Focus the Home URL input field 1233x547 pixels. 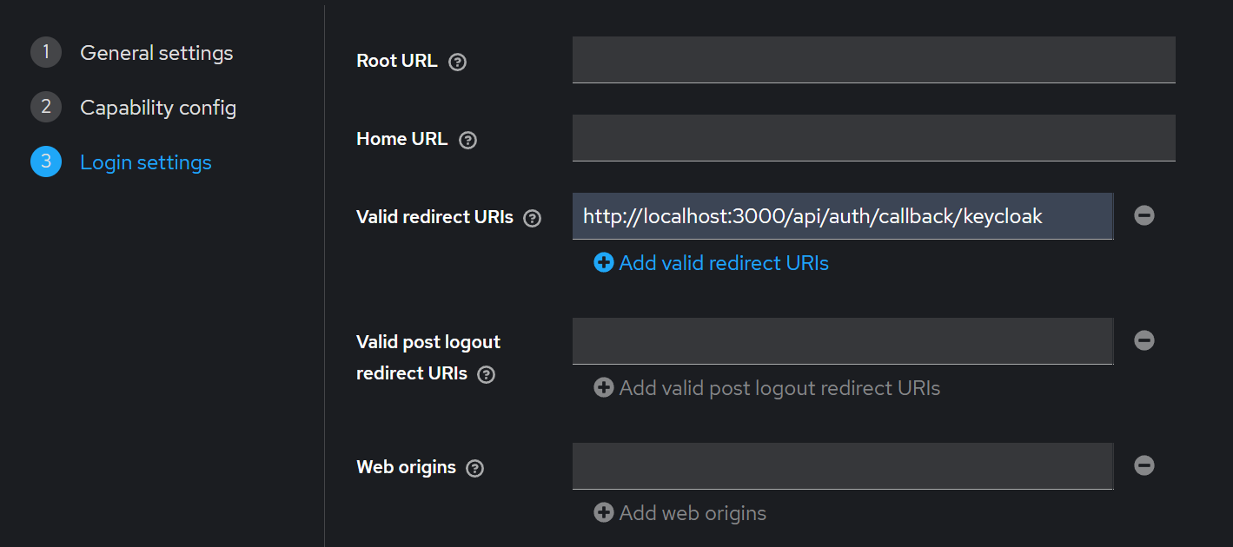click(872, 137)
